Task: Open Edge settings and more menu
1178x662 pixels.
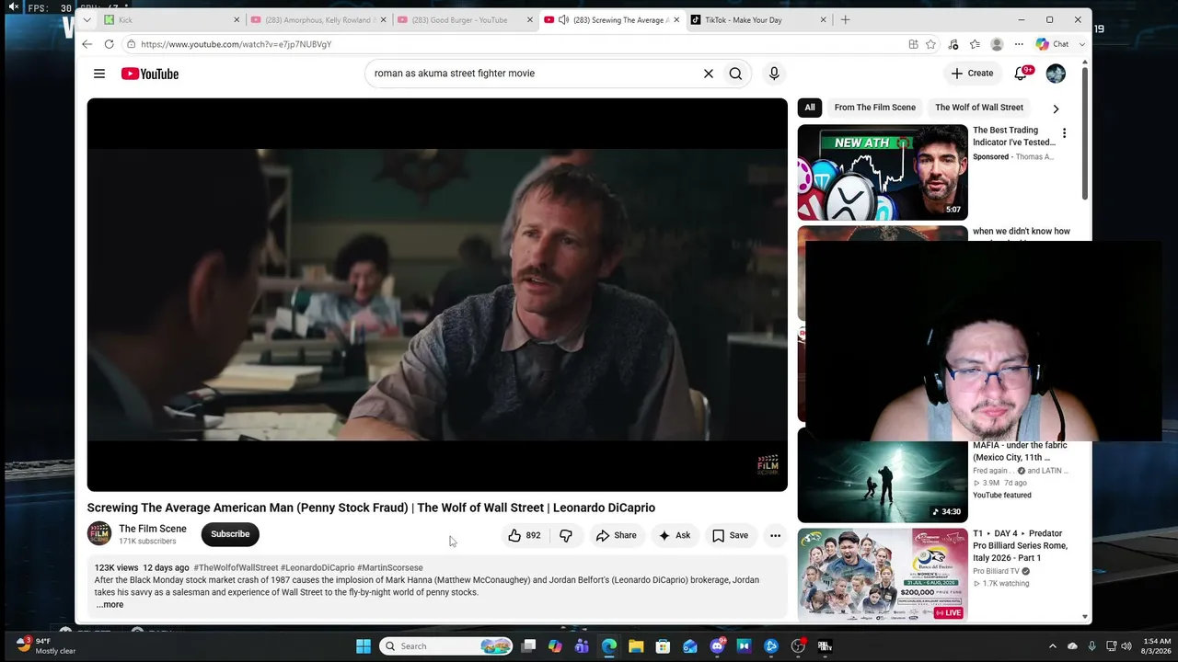Action: (x=1019, y=44)
